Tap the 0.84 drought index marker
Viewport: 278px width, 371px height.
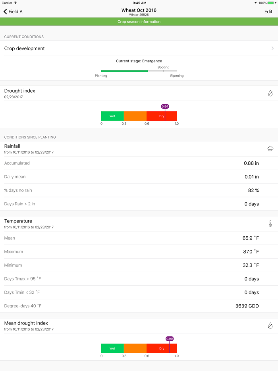[166, 106]
